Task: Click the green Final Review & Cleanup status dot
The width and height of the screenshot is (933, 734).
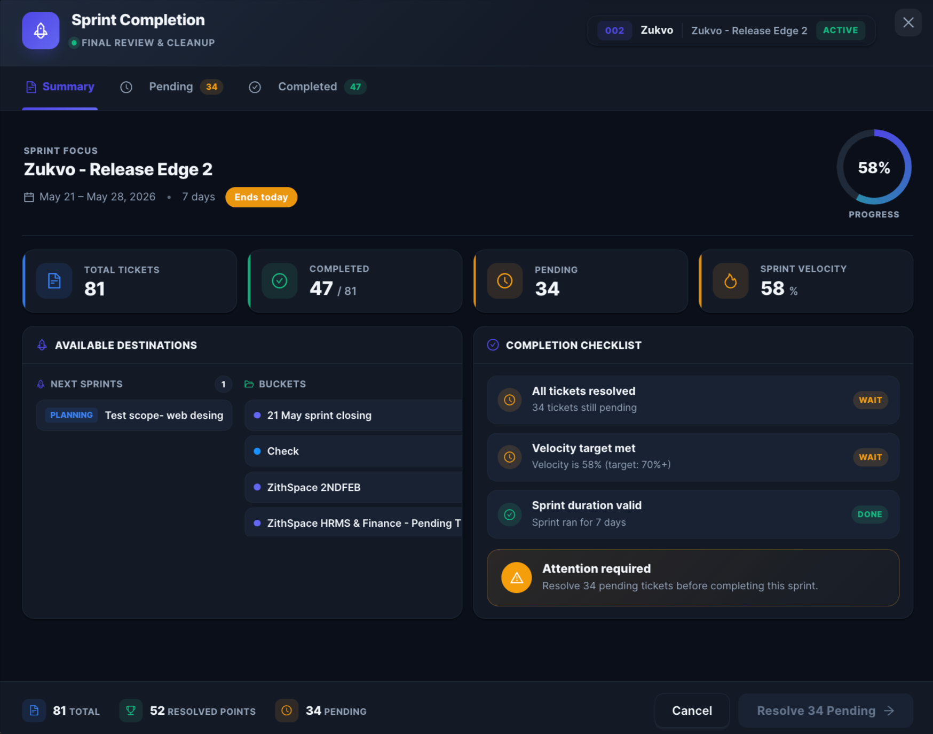Action: point(74,43)
